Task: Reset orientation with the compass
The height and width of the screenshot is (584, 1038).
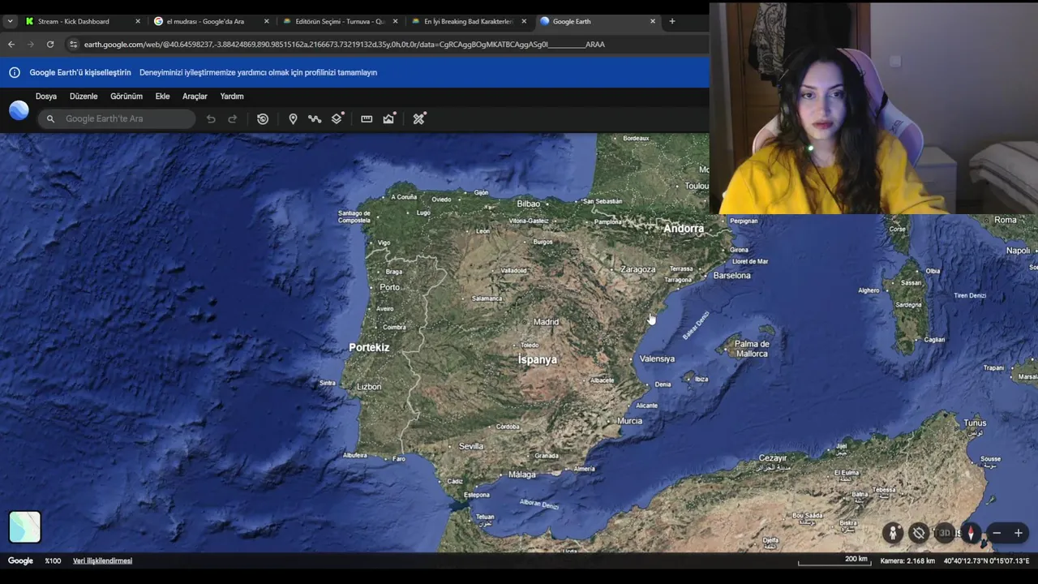Action: (971, 533)
